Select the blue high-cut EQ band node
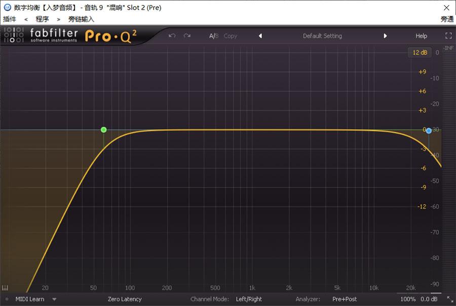 [x=429, y=130]
